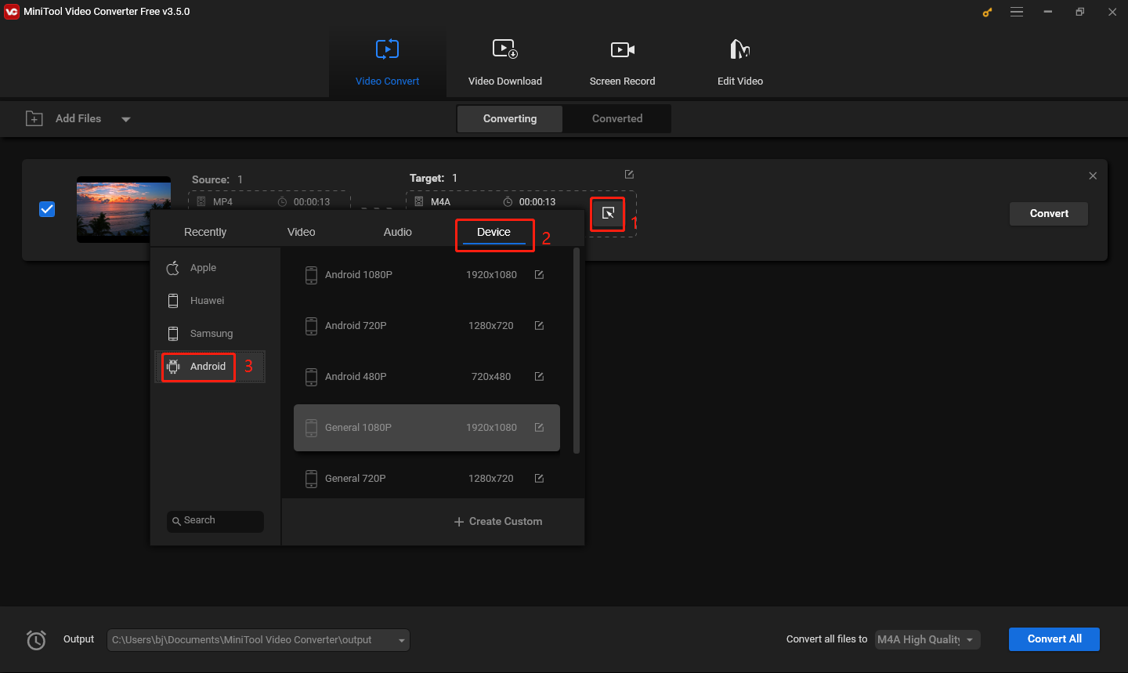
Task: Click the 720x480 resolution text
Action: 491,377
